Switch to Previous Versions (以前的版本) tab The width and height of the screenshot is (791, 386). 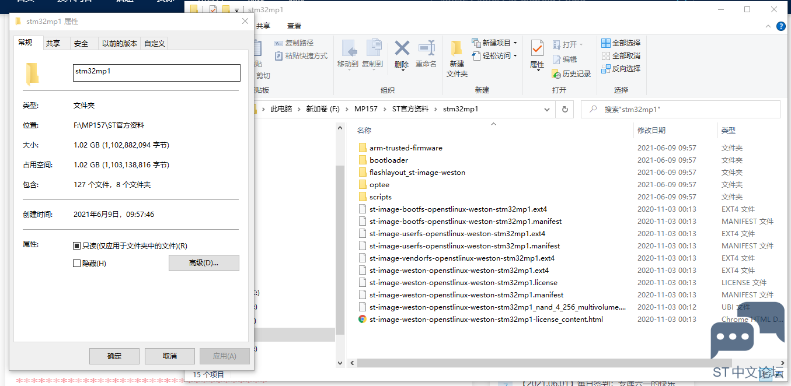tap(120, 43)
